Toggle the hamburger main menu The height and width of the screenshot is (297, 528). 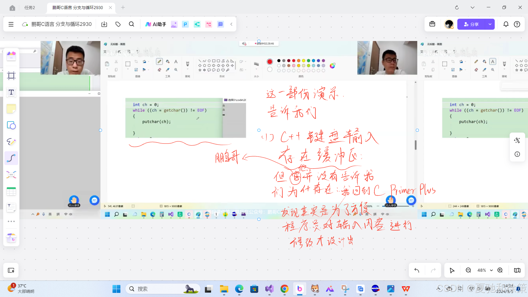[x=11, y=24]
